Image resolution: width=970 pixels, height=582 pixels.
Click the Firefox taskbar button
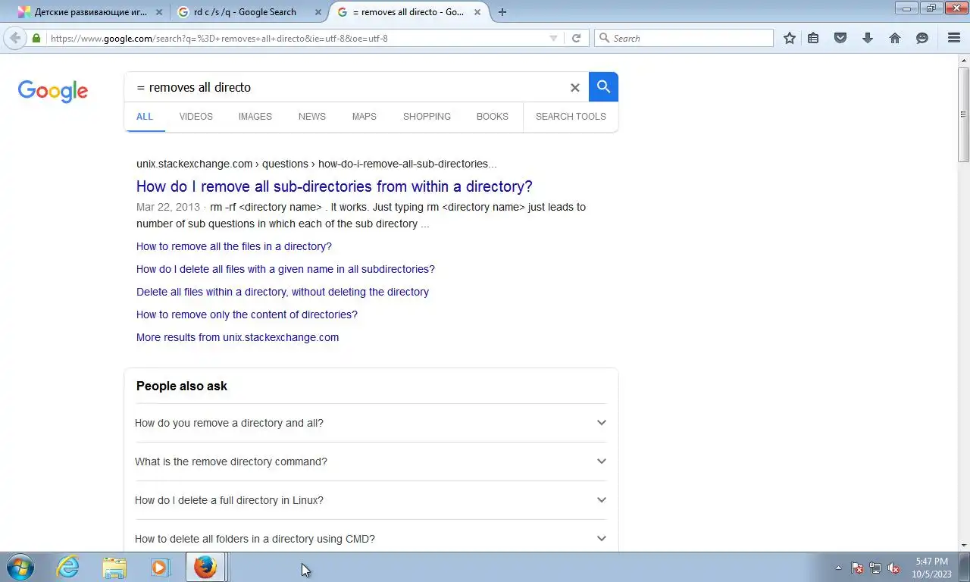point(205,567)
